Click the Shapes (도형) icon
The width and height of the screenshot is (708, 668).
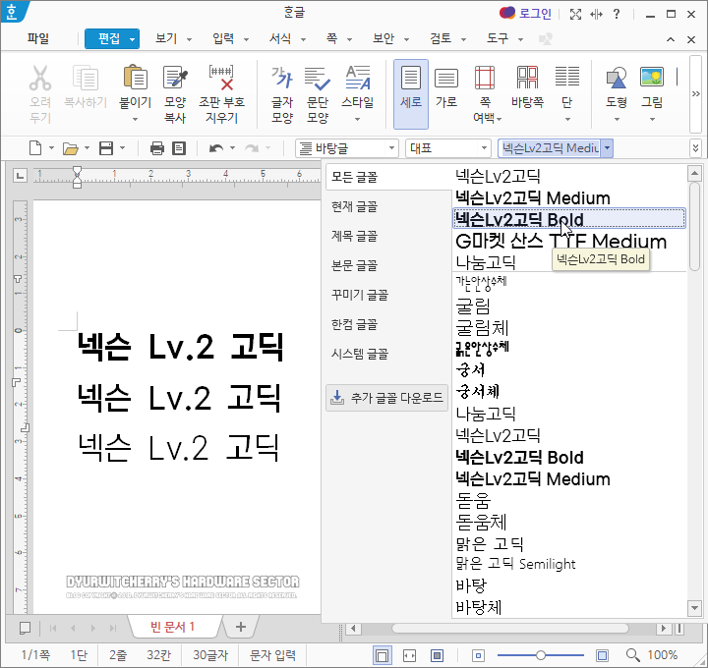click(616, 78)
